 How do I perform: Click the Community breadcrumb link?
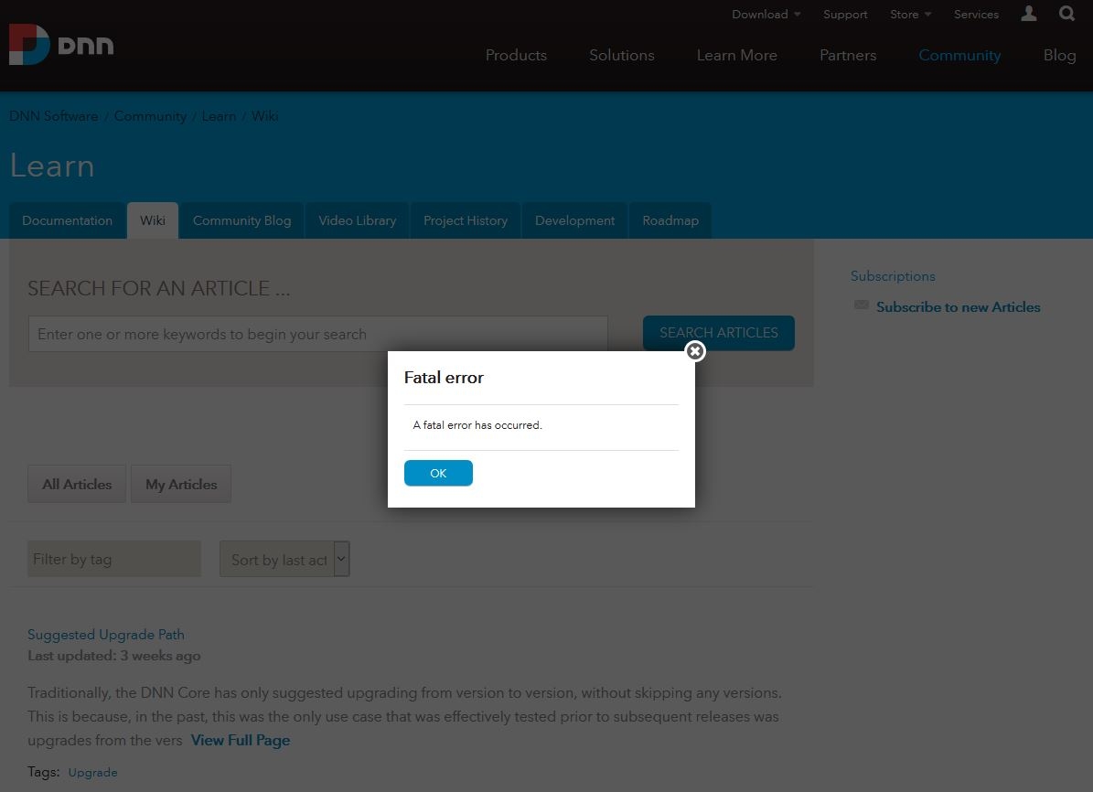[x=151, y=116]
